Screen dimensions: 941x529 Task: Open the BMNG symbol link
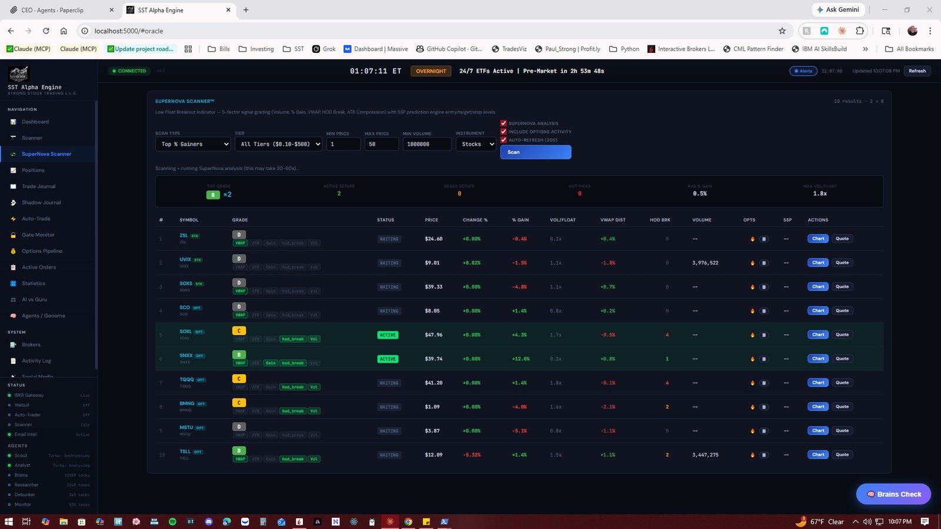click(x=186, y=403)
